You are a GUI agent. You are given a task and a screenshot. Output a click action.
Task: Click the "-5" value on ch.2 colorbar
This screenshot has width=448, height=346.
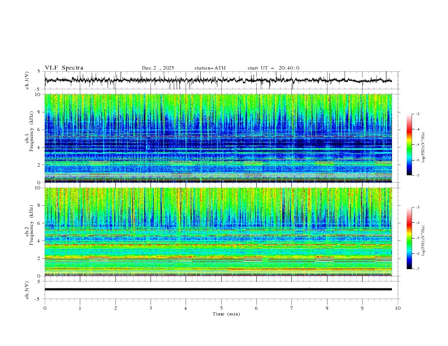click(x=417, y=238)
